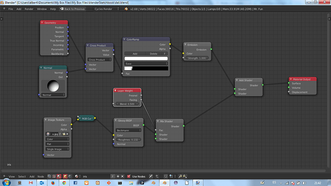Open the Ease interpolation dropdown
This screenshot has height=186, width=331.
[146, 63]
